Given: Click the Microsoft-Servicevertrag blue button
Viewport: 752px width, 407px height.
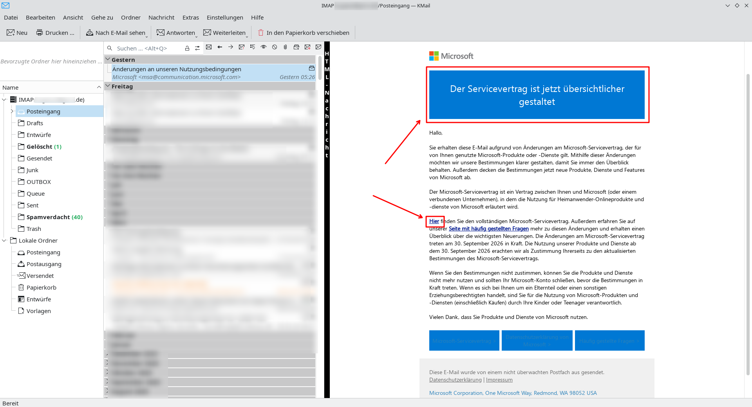Looking at the screenshot, I should 464,340.
